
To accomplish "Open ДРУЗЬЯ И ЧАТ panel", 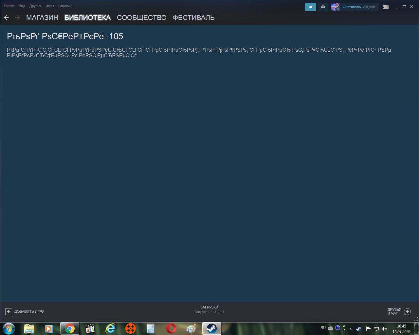I will point(394,311).
